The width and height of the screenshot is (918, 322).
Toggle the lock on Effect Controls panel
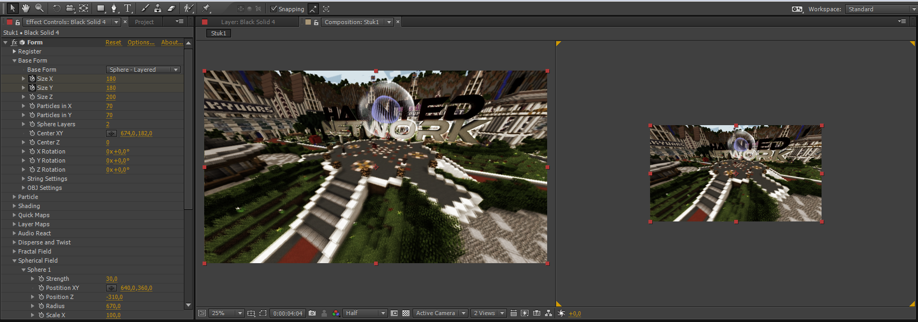click(18, 22)
